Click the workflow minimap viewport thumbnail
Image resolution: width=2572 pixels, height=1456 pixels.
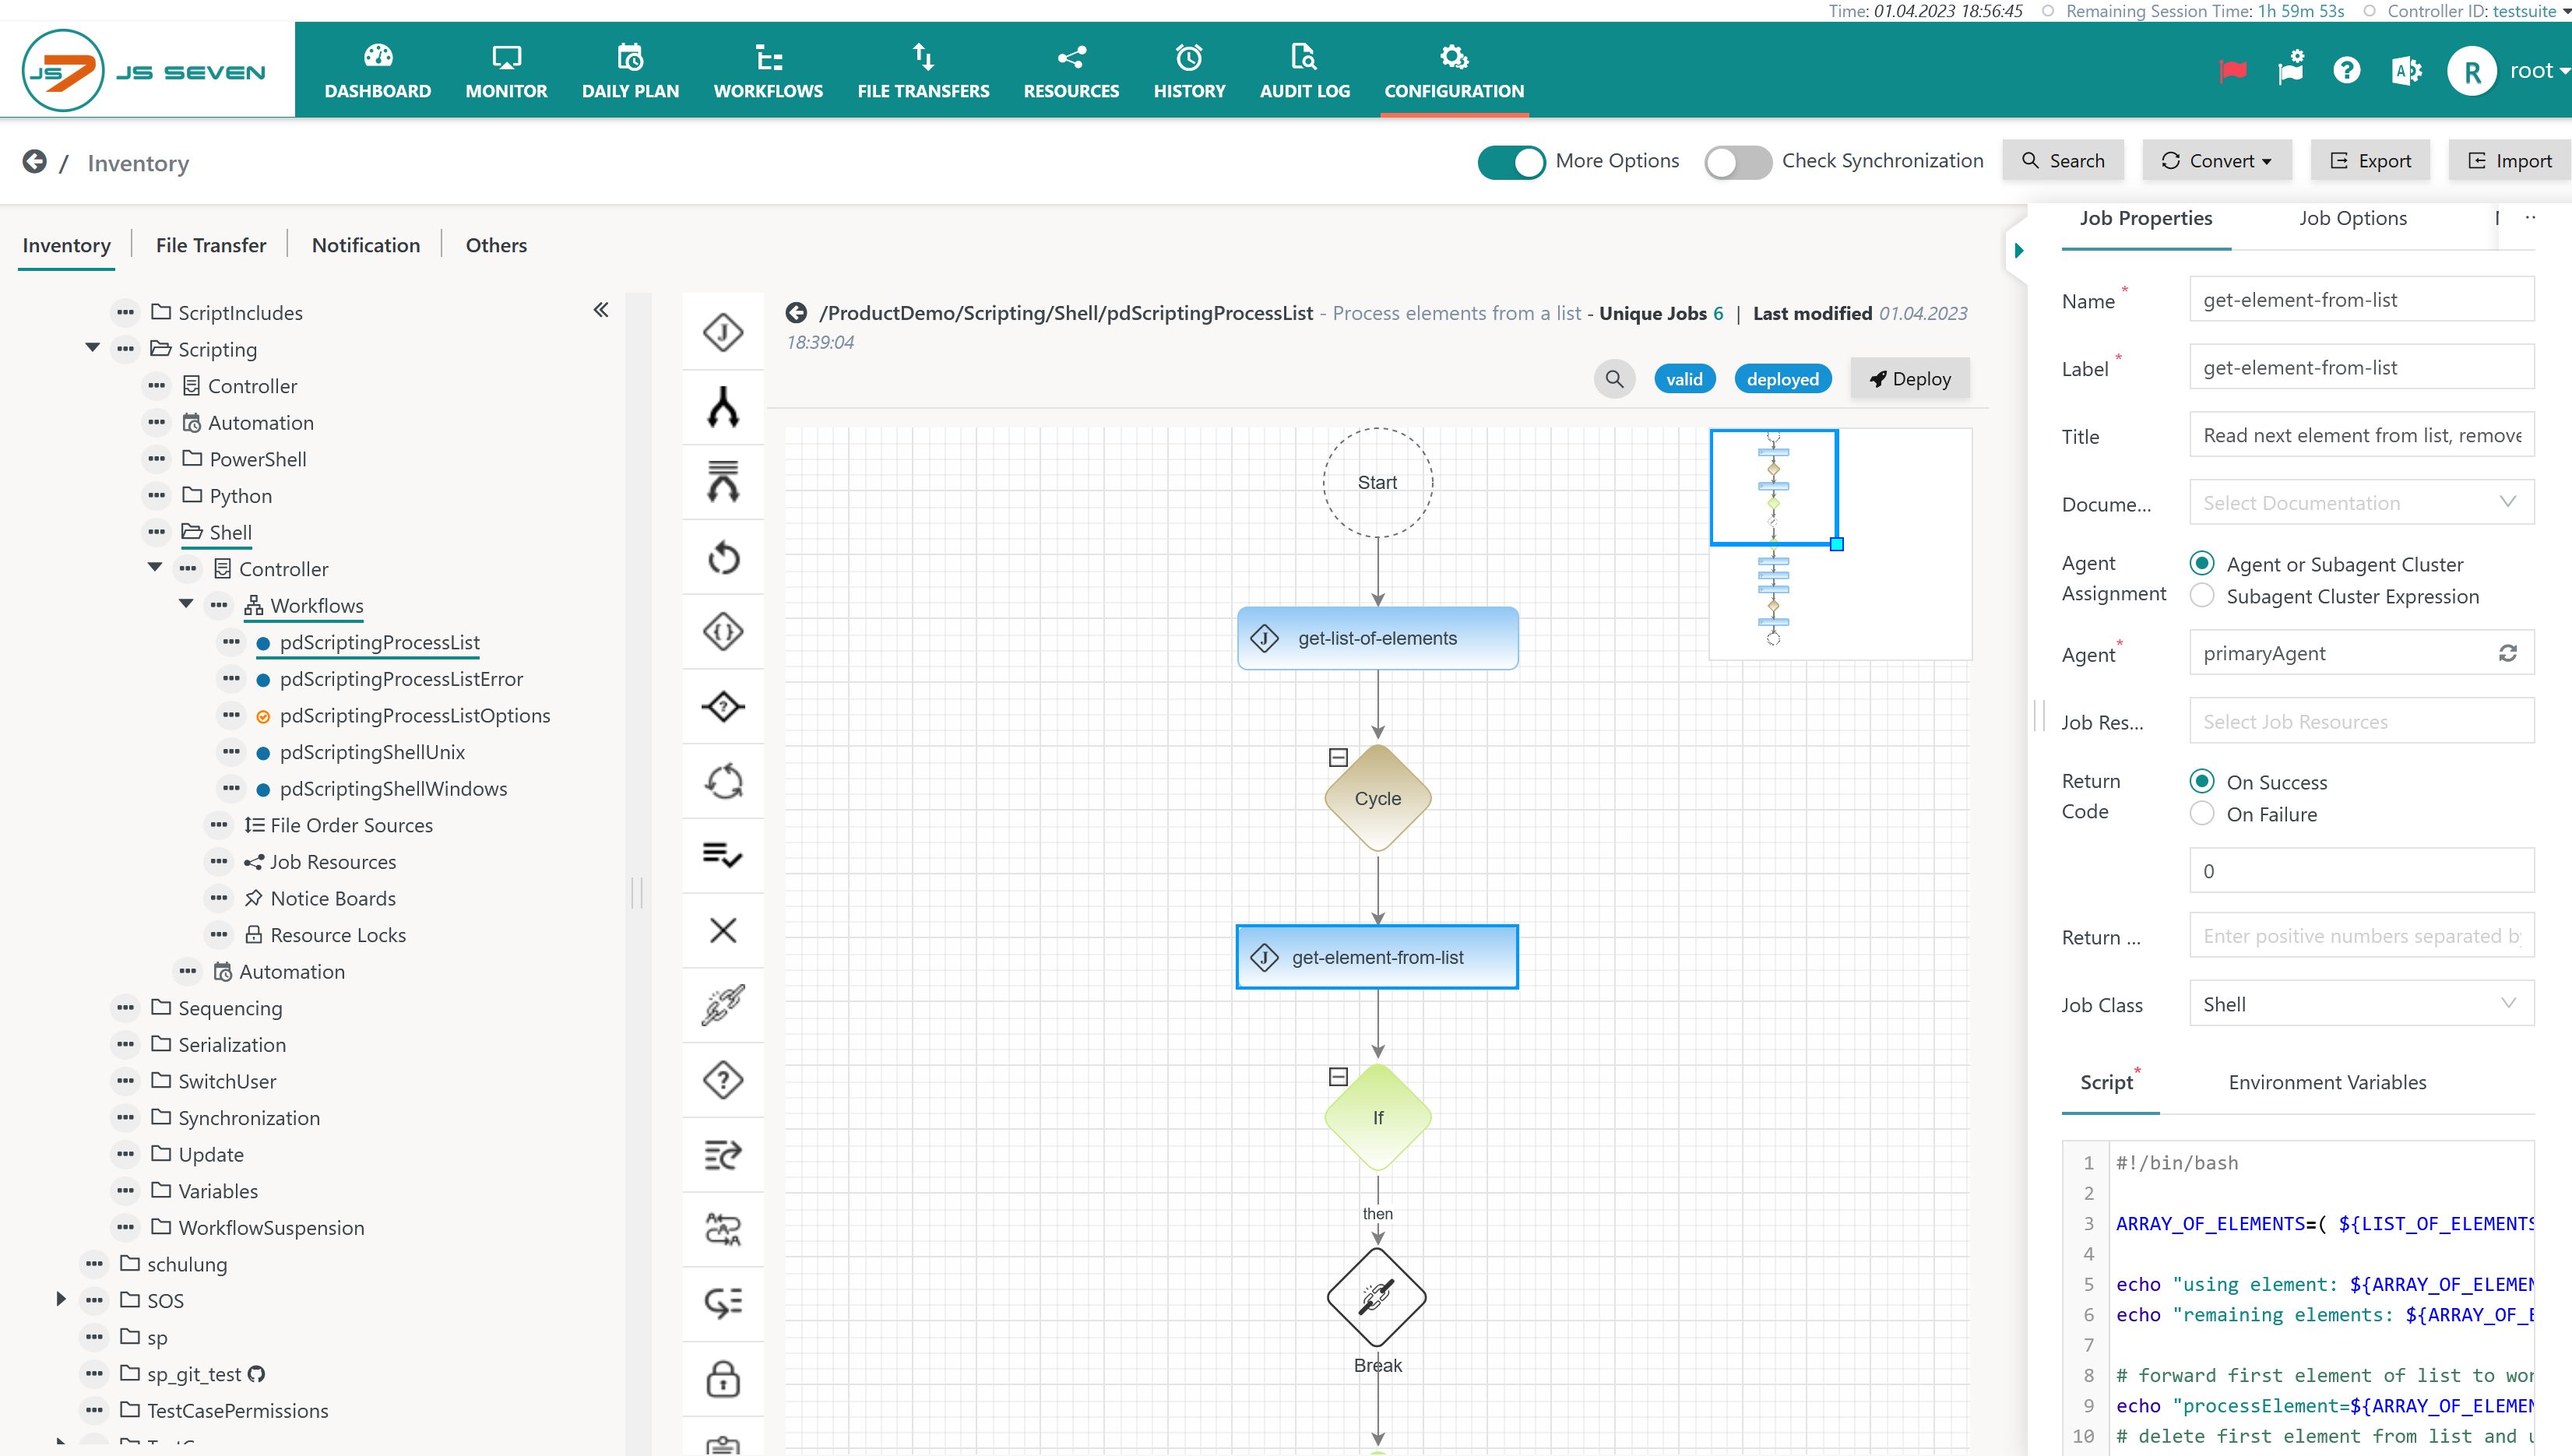pyautogui.click(x=1773, y=488)
